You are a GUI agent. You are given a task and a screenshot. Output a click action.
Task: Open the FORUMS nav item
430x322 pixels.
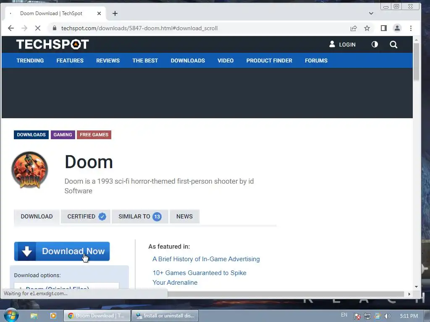coord(316,60)
